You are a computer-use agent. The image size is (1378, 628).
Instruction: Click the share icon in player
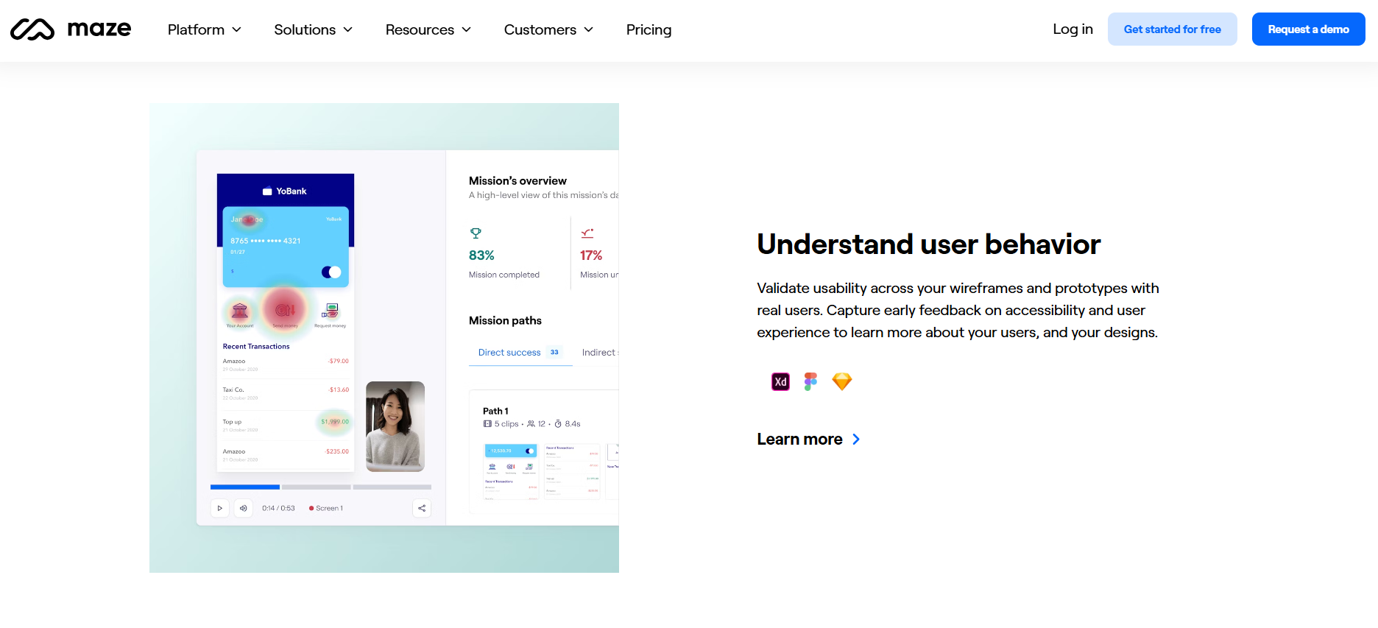[422, 508]
